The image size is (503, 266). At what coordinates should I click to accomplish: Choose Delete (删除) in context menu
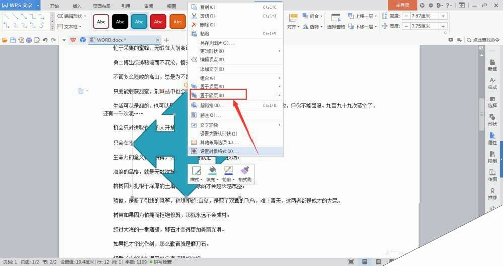point(235,25)
